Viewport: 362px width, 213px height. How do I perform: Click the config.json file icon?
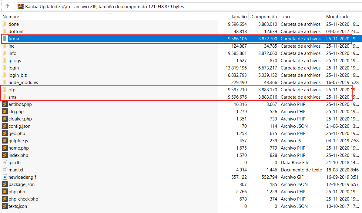tap(5, 126)
